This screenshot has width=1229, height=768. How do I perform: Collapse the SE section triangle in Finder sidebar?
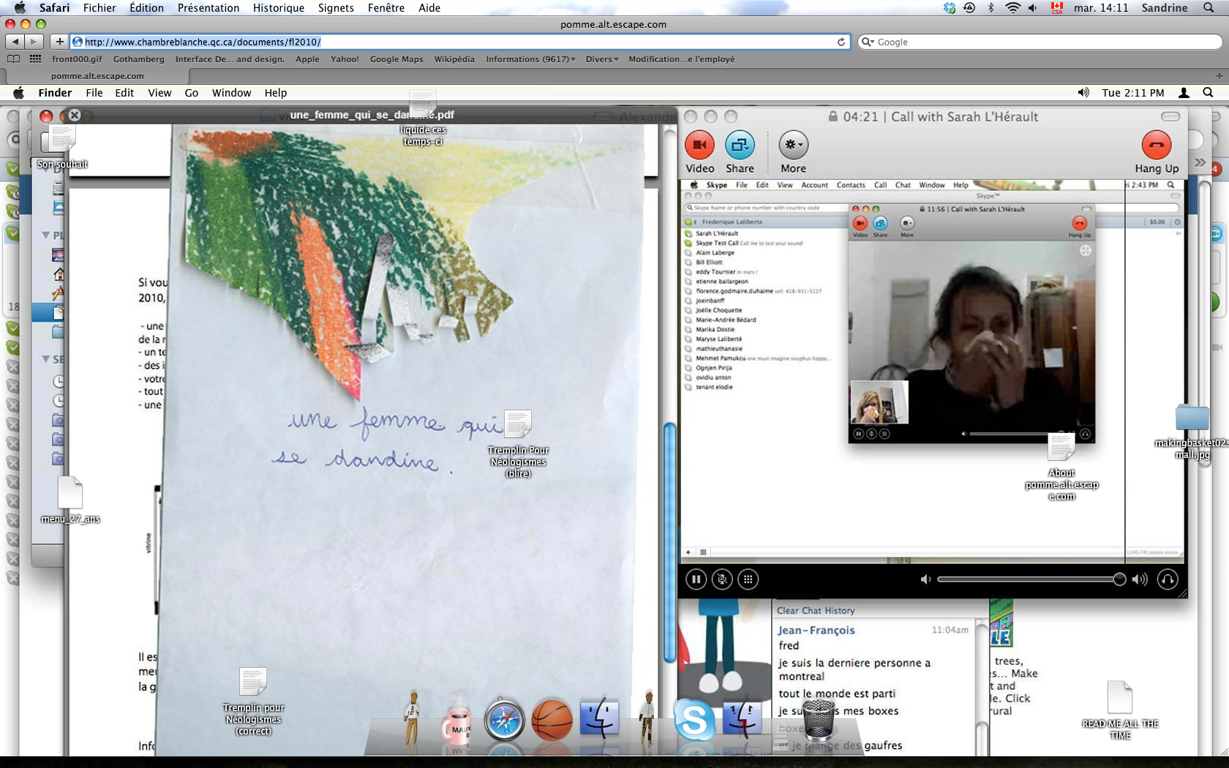point(45,359)
